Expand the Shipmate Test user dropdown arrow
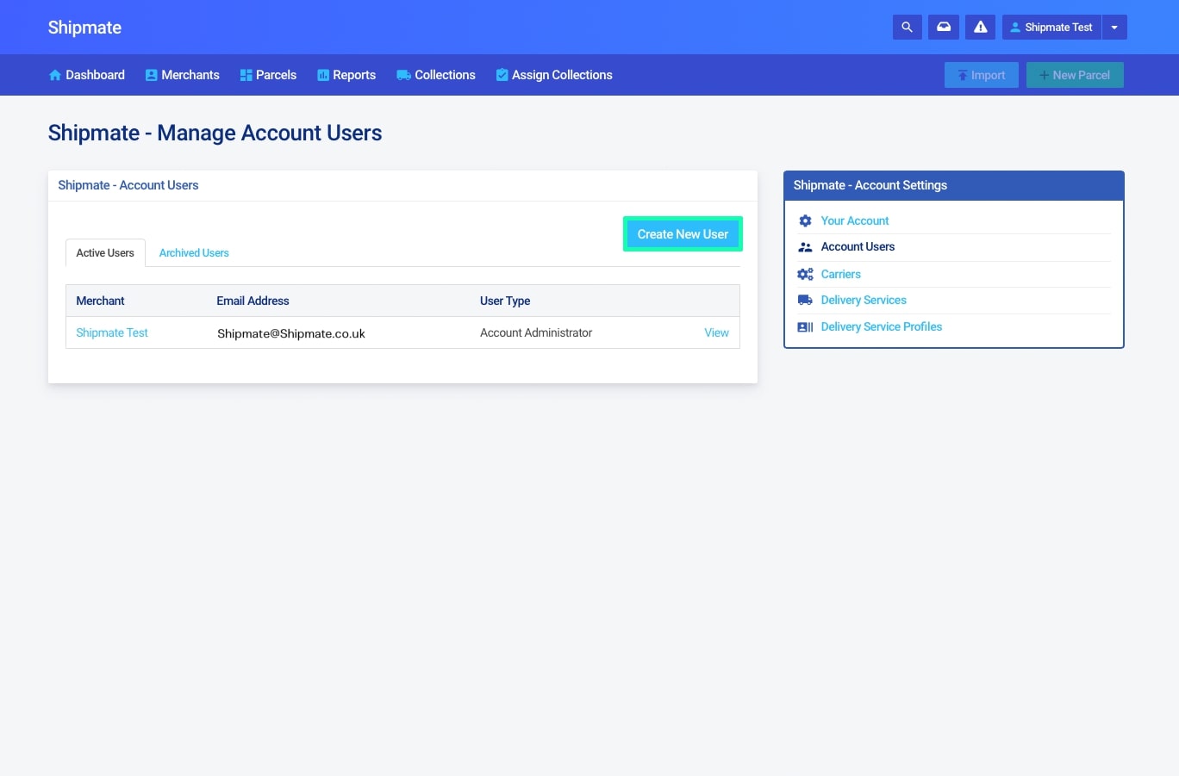Viewport: 1179px width, 776px height. [x=1114, y=28]
